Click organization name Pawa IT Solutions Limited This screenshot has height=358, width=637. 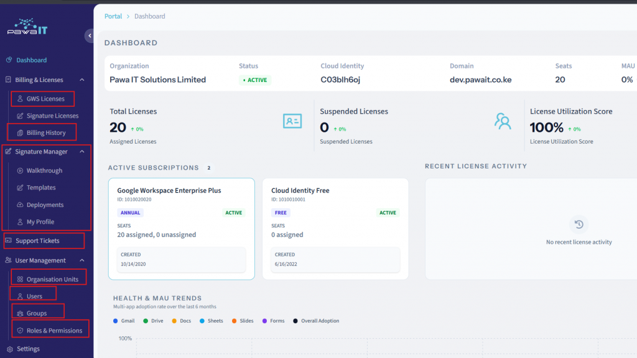(x=157, y=80)
